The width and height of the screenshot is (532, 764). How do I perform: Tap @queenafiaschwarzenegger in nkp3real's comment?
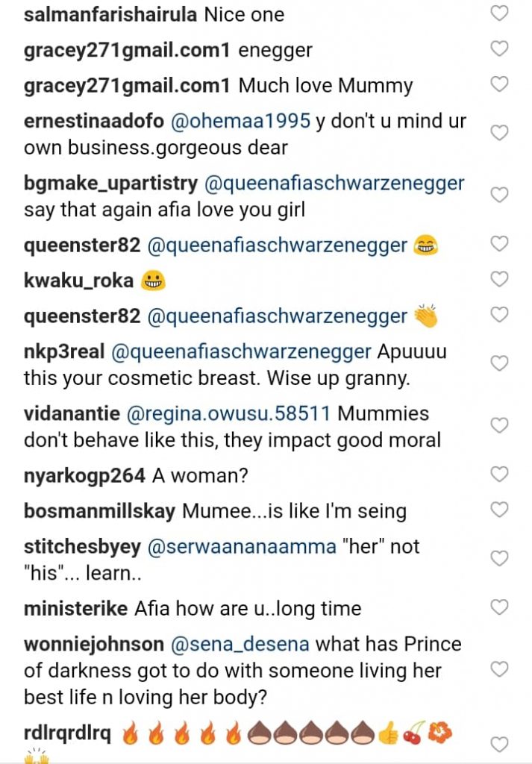click(x=241, y=352)
